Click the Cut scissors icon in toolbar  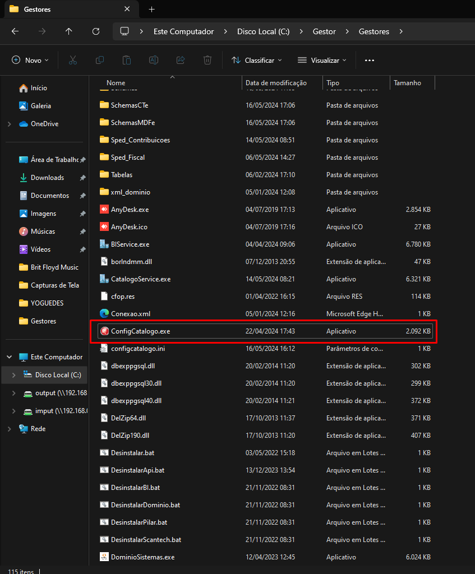pos(73,60)
